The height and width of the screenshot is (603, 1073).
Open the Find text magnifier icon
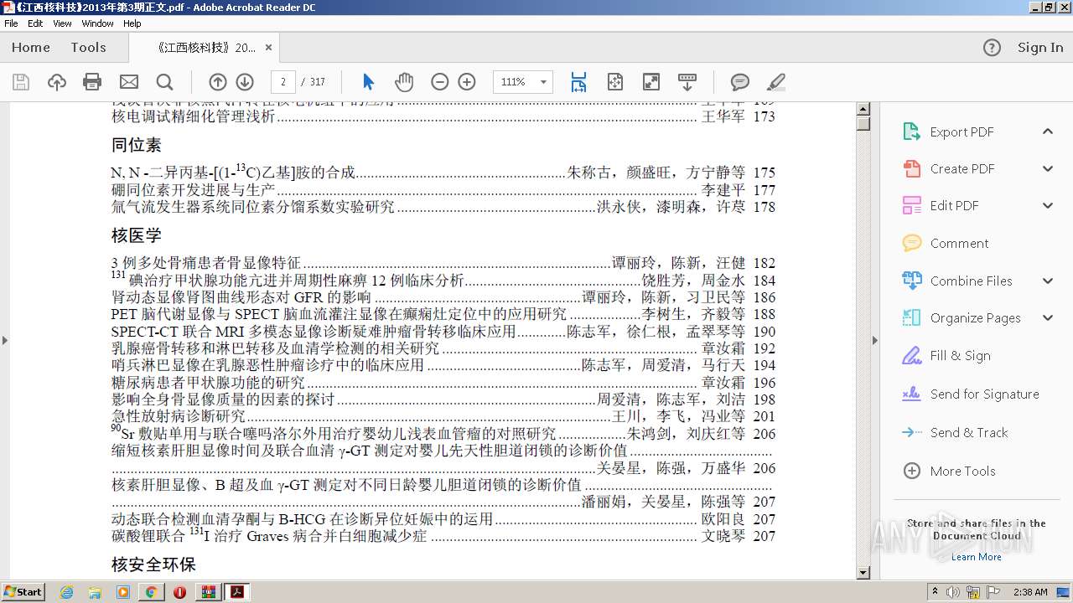tap(164, 81)
